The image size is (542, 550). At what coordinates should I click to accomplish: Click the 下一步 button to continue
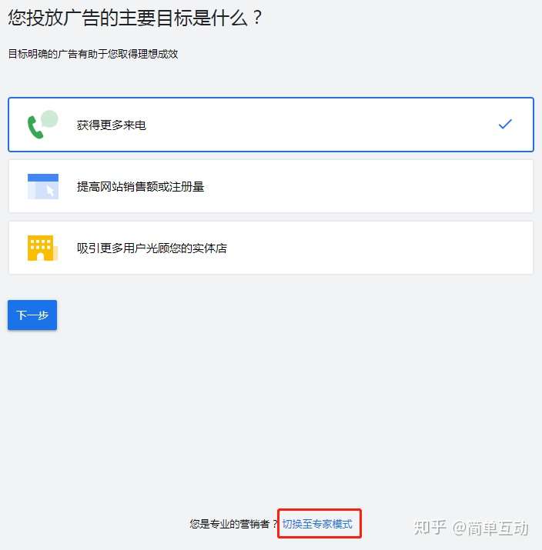(x=32, y=315)
